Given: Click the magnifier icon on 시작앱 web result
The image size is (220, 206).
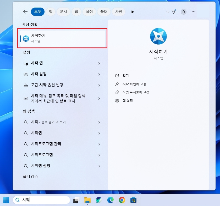Looking at the screenshot, I should 26,133.
